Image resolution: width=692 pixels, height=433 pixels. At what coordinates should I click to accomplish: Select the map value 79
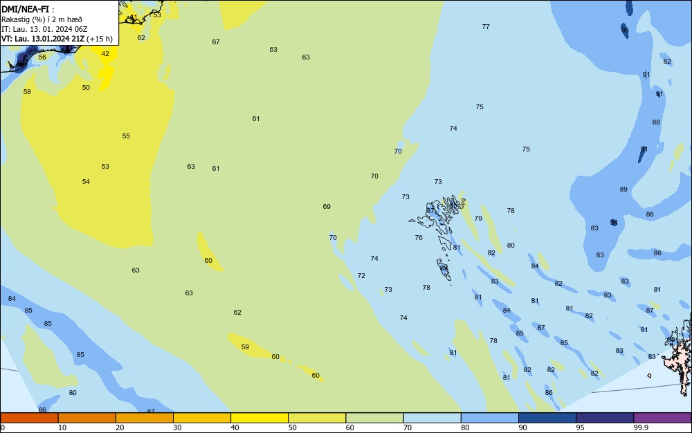pos(478,219)
